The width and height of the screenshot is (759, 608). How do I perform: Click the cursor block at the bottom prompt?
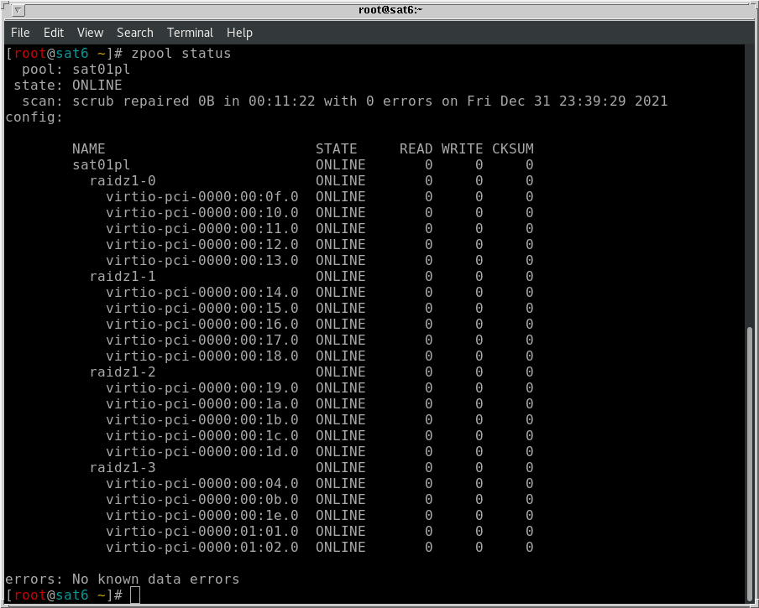(135, 595)
